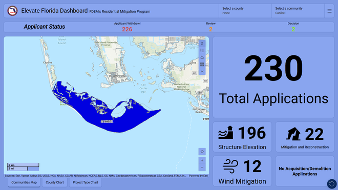
Task: Collapse the map toolbar with double up chevron
Action: [x=202, y=44]
